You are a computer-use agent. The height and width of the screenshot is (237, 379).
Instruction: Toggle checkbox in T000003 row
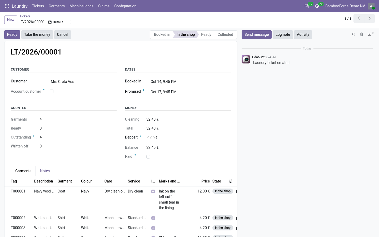[153, 228]
